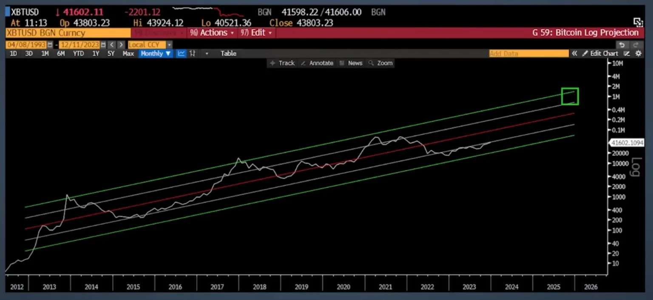Click the redo arrow icon
Screen dimensions: 653x300
(x=636, y=45)
